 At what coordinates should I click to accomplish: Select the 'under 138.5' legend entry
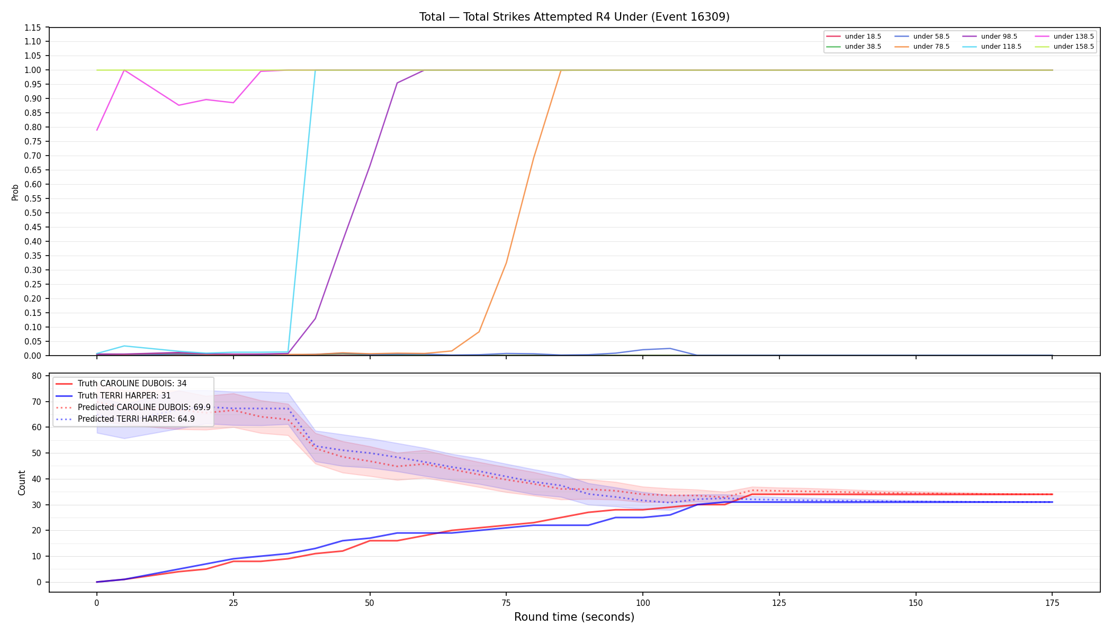(x=1064, y=37)
